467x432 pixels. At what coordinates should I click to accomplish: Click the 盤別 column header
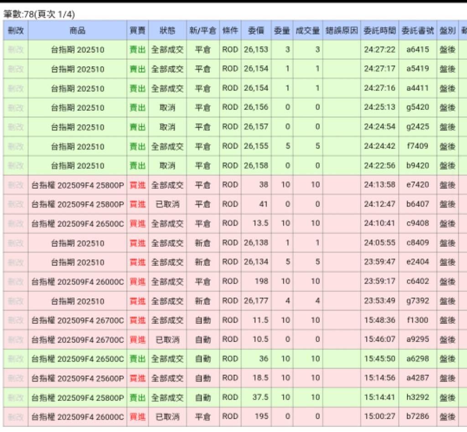pyautogui.click(x=447, y=31)
